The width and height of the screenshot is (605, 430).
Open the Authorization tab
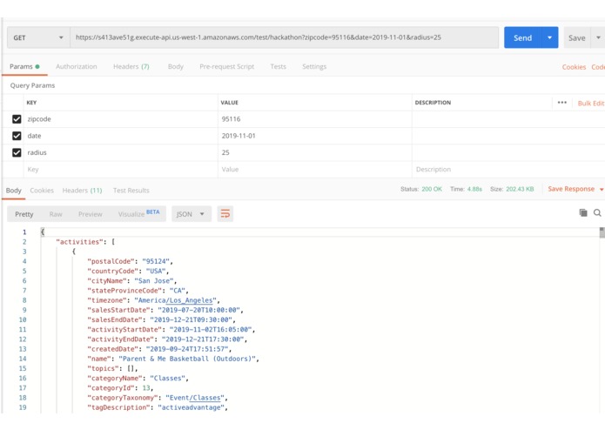tap(77, 66)
